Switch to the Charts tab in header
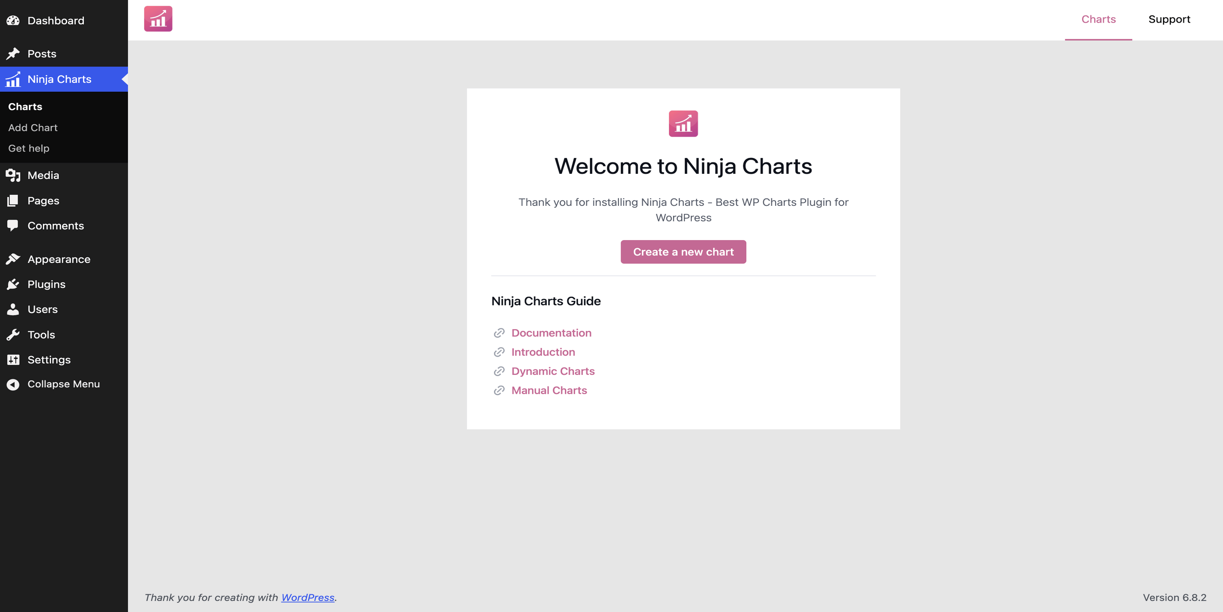This screenshot has width=1223, height=612. pos(1098,19)
